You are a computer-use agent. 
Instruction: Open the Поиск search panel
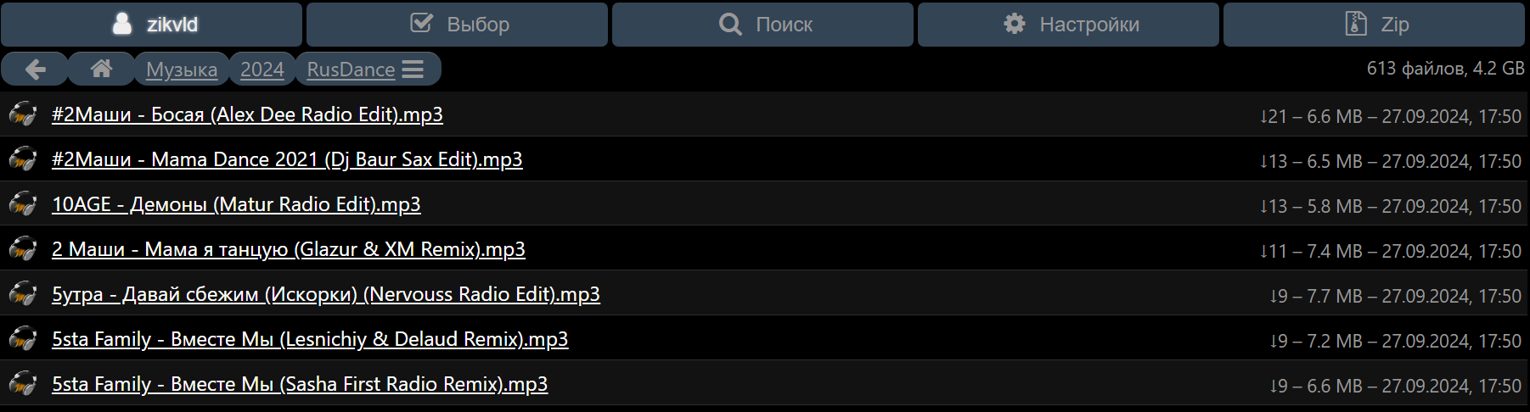pos(763,25)
